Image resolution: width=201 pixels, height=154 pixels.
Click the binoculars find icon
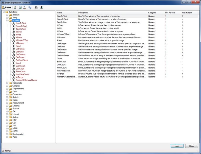(x=36, y=8)
